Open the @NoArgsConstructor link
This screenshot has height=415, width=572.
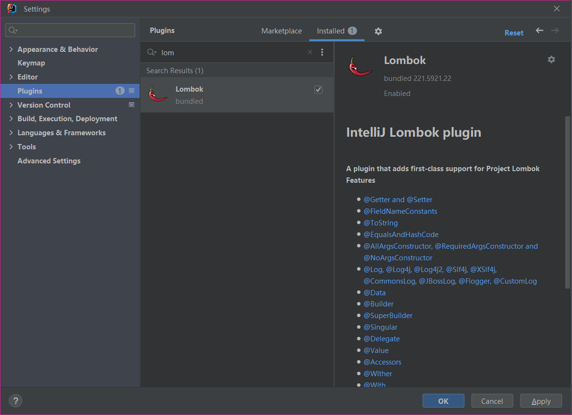click(x=398, y=258)
